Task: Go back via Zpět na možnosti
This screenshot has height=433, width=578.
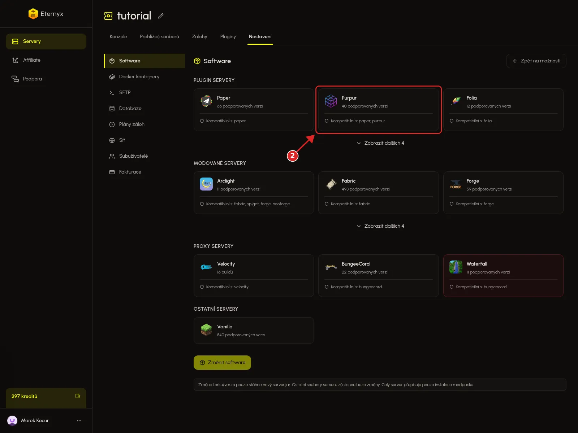Action: tap(536, 61)
